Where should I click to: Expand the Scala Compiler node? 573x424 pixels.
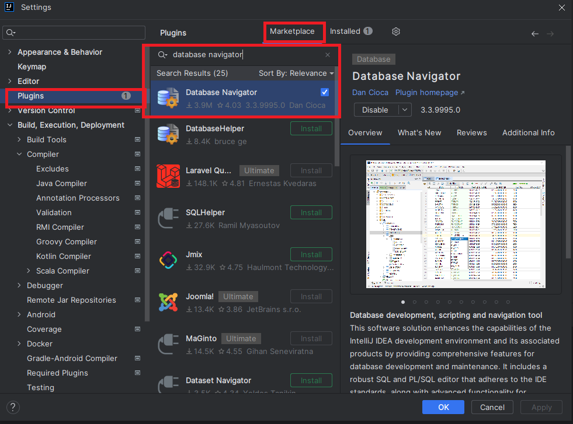point(29,271)
